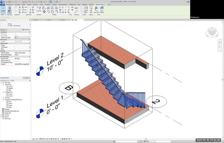The width and height of the screenshot is (224, 143).
Task: Collapse the Floor Plans tree node
Action: [3, 85]
